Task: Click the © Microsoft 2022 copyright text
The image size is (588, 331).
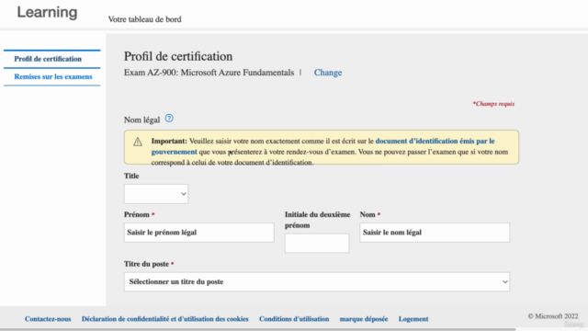Action: click(553, 316)
